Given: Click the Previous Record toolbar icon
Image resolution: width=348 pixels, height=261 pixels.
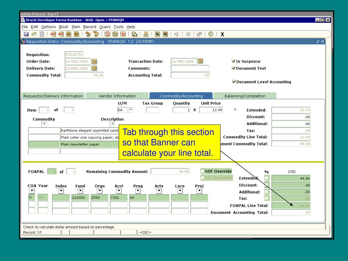Looking at the screenshot, I should [69, 34].
